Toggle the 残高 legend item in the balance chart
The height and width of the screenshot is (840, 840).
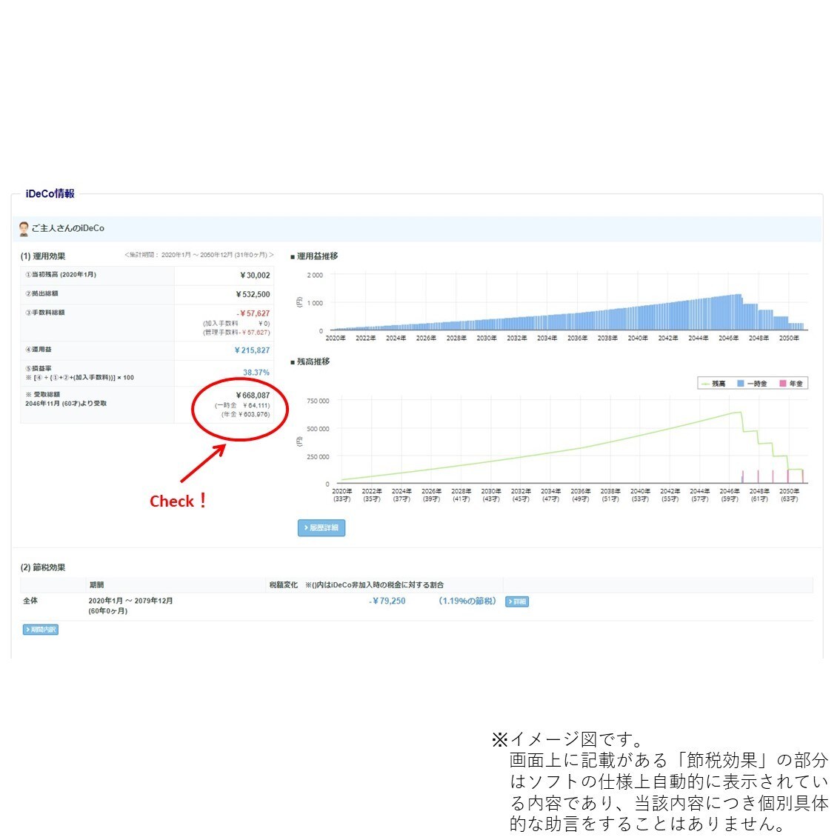click(713, 384)
